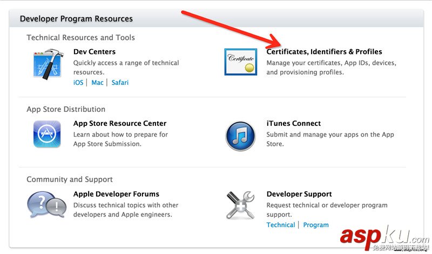Screen dimensions: 432x254
Task: Open the Safari dev center link
Action: [120, 83]
